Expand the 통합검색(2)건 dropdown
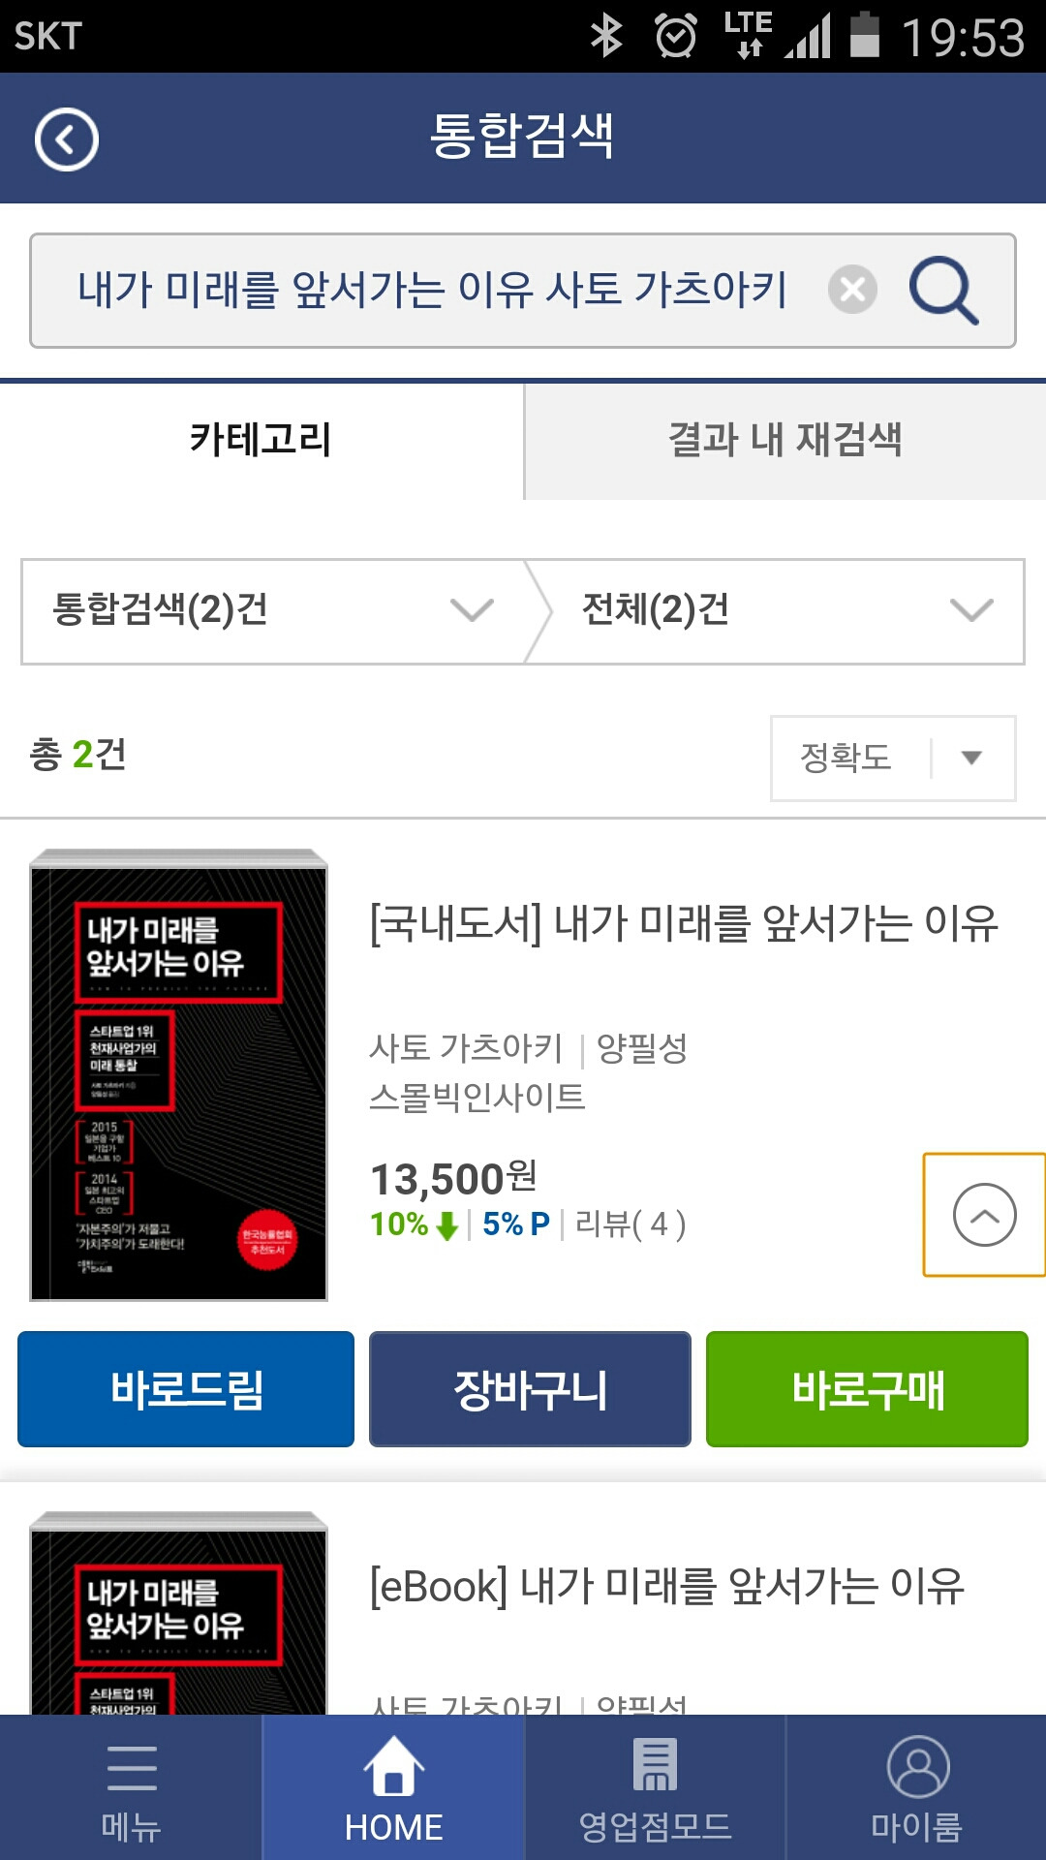The height and width of the screenshot is (1860, 1046). [x=273, y=611]
